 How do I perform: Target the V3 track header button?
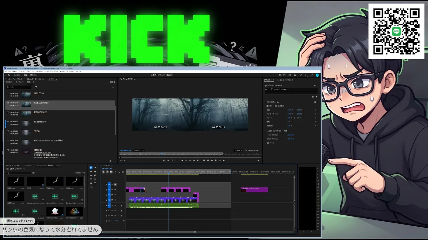click(109, 190)
